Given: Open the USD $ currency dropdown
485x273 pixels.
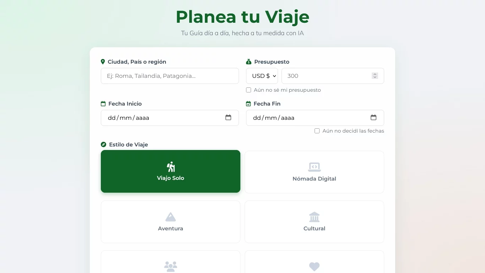Looking at the screenshot, I should [262, 76].
